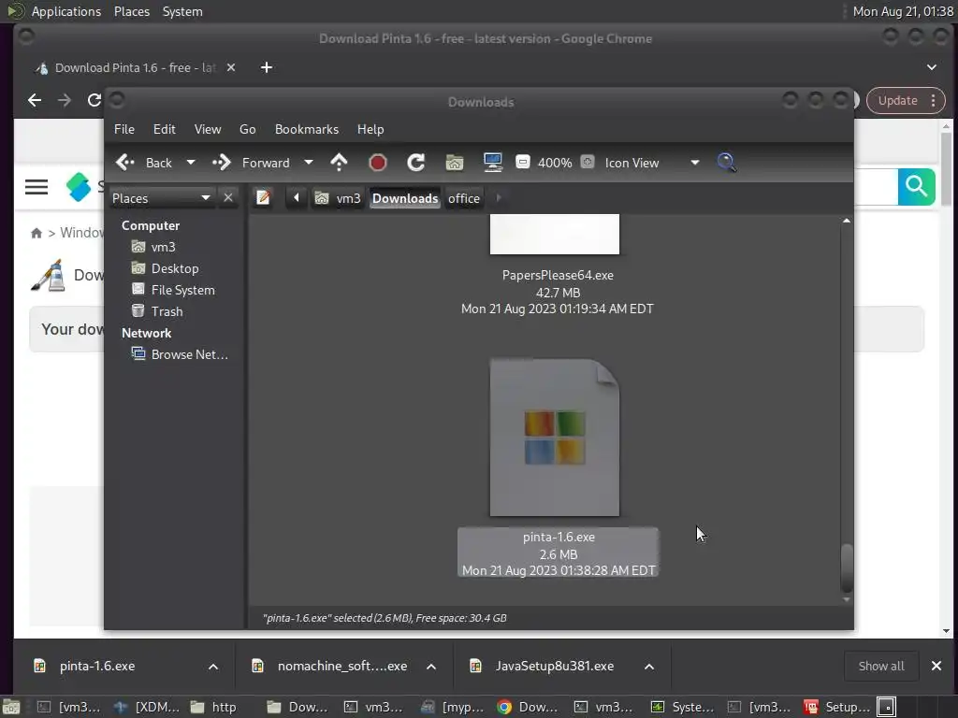The height and width of the screenshot is (718, 958).
Task: Reset zoom at the 400% label
Action: 555,163
